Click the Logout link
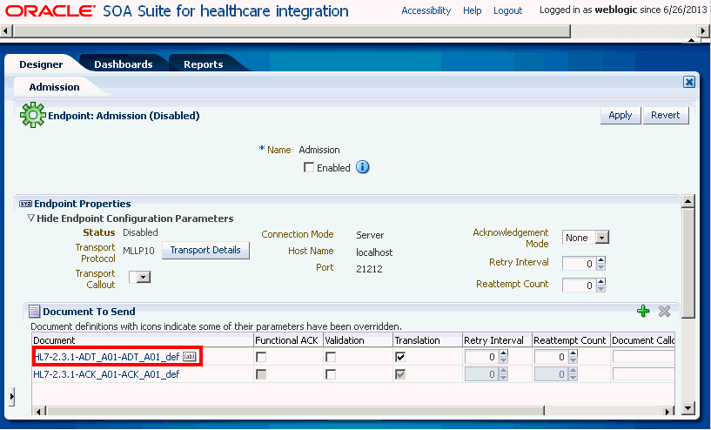711x430 pixels. 508,10
